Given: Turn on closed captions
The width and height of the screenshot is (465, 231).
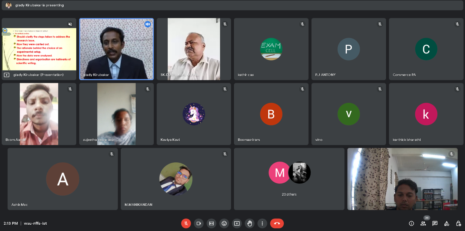Looking at the screenshot, I should [x=211, y=223].
